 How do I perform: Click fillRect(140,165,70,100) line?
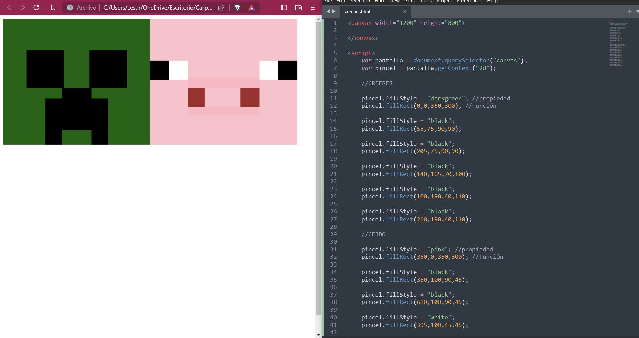pyautogui.click(x=416, y=174)
